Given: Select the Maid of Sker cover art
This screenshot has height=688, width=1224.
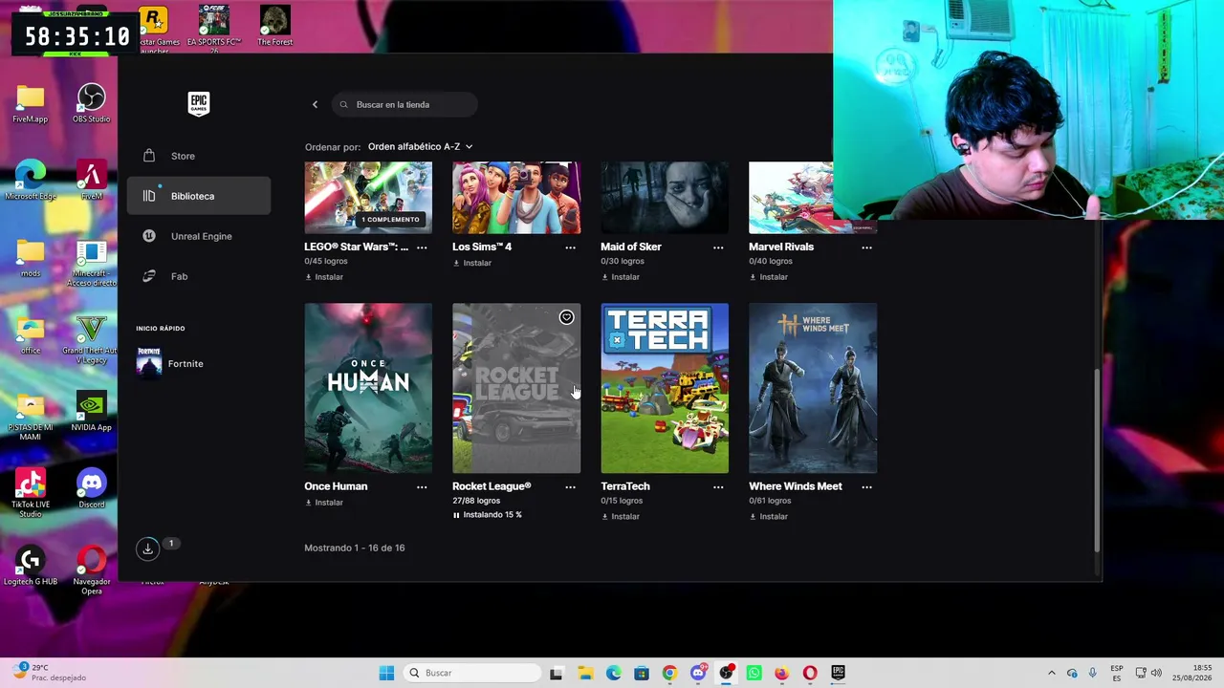Looking at the screenshot, I should pyautogui.click(x=665, y=198).
